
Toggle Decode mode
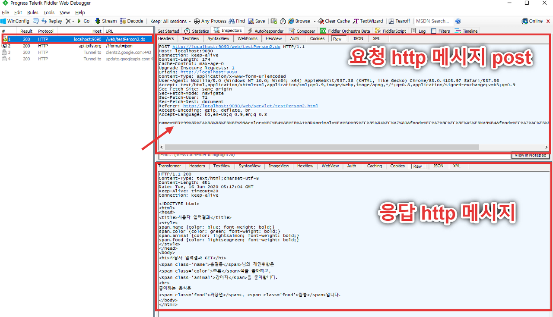coord(131,21)
